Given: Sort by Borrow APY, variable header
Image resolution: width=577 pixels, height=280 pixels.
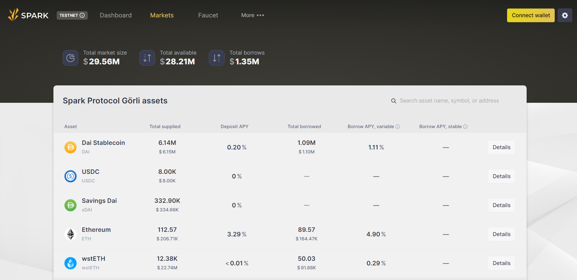Looking at the screenshot, I should pos(371,127).
